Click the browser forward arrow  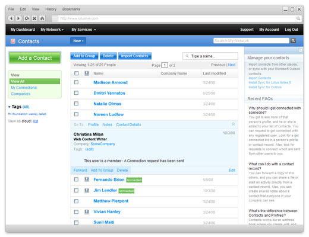[18, 18]
